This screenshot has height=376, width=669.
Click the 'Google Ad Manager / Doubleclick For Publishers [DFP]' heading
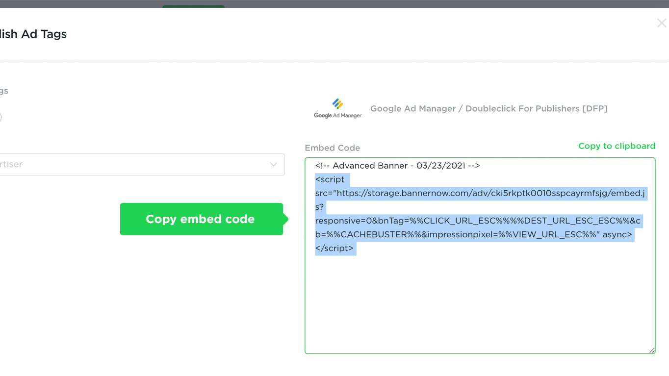(489, 108)
